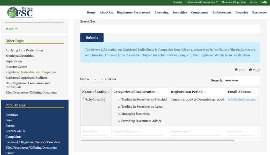Select 'Managing Securities' text
270x155 pixels.
[x=135, y=114]
